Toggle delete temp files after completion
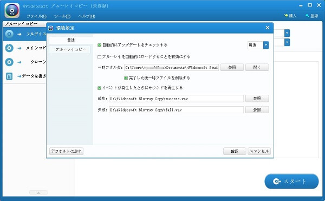 point(126,78)
